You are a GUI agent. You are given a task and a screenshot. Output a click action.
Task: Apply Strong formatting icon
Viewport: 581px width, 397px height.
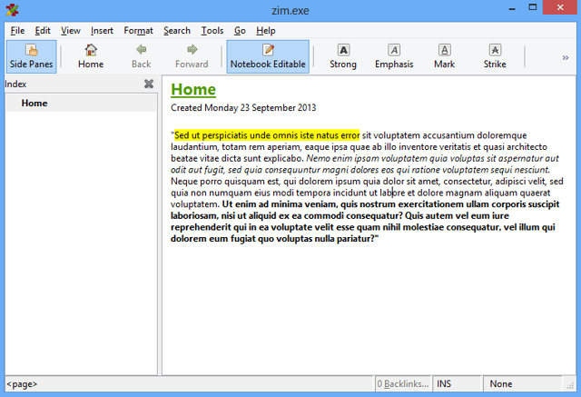coord(343,50)
